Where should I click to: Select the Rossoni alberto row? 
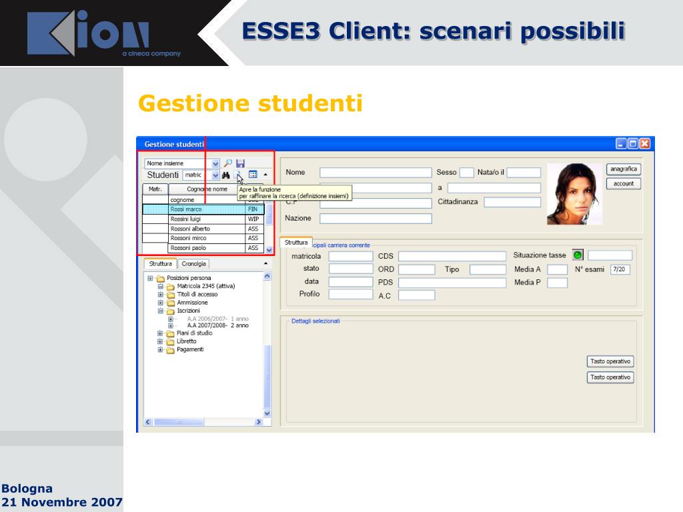pyautogui.click(x=203, y=229)
